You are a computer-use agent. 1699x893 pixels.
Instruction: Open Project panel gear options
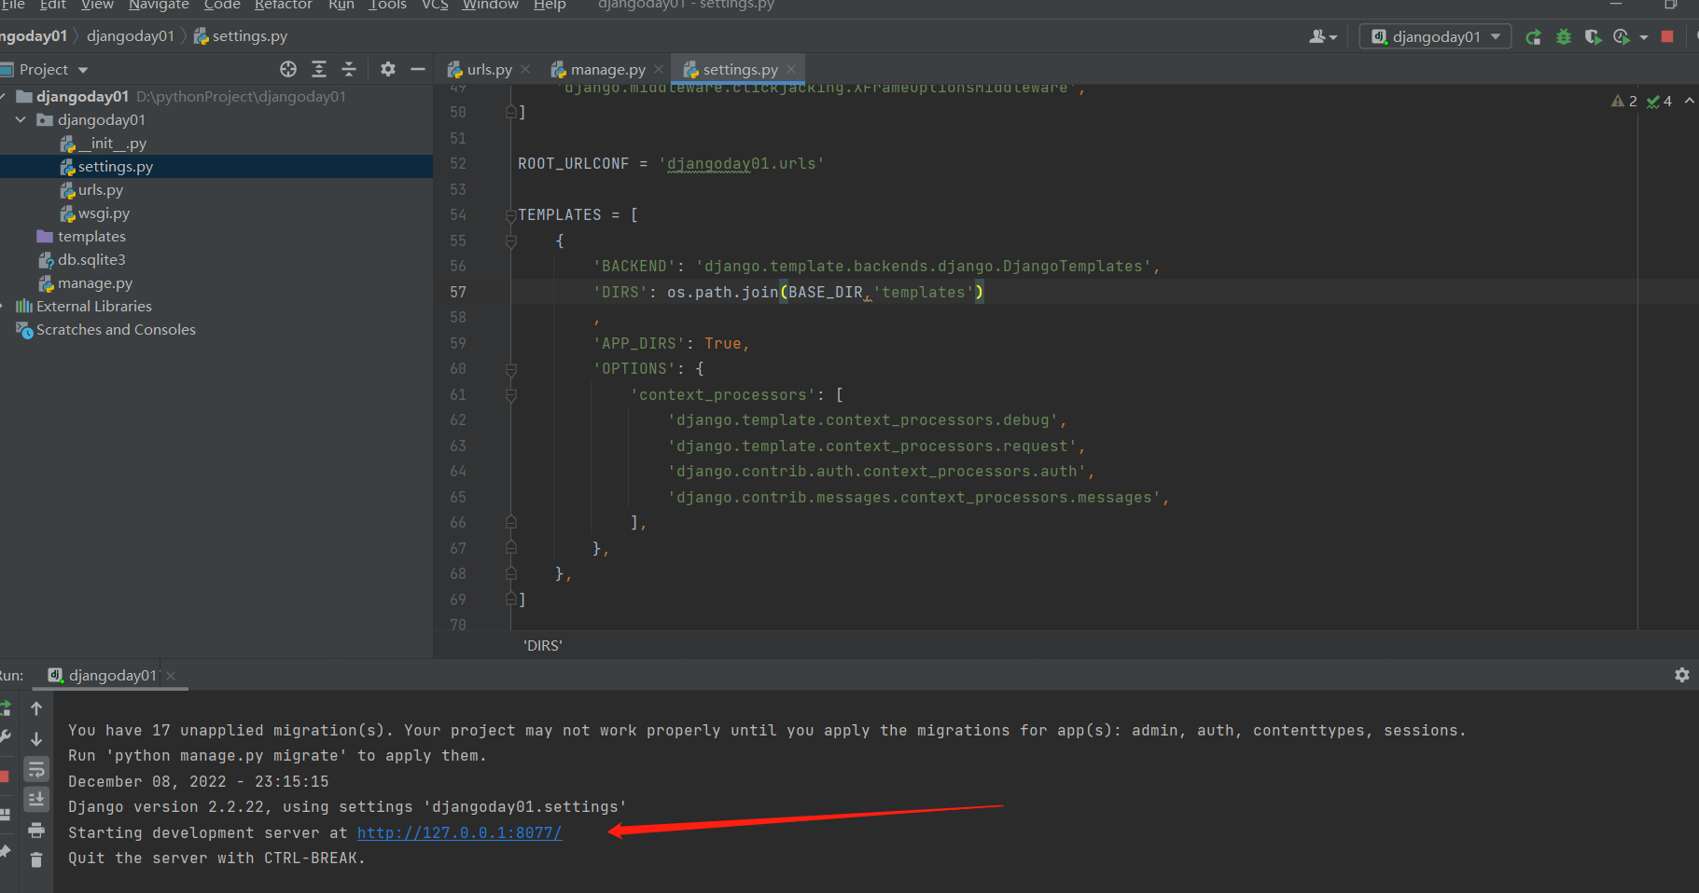click(x=388, y=69)
